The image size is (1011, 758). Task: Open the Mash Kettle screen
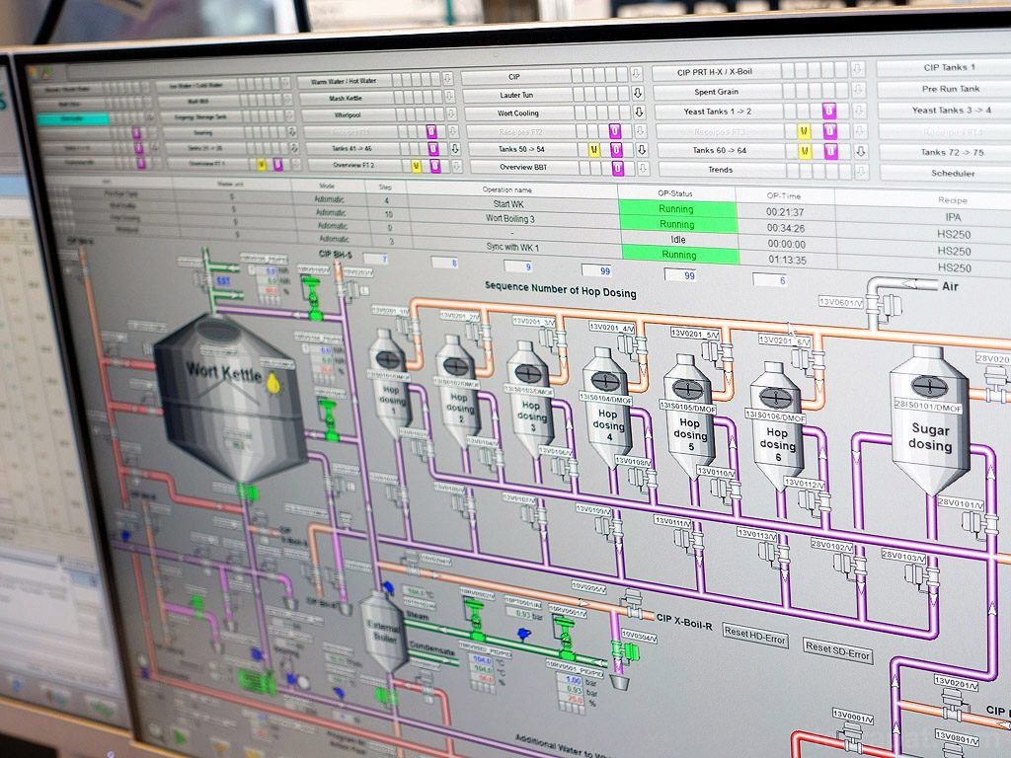pyautogui.click(x=345, y=98)
